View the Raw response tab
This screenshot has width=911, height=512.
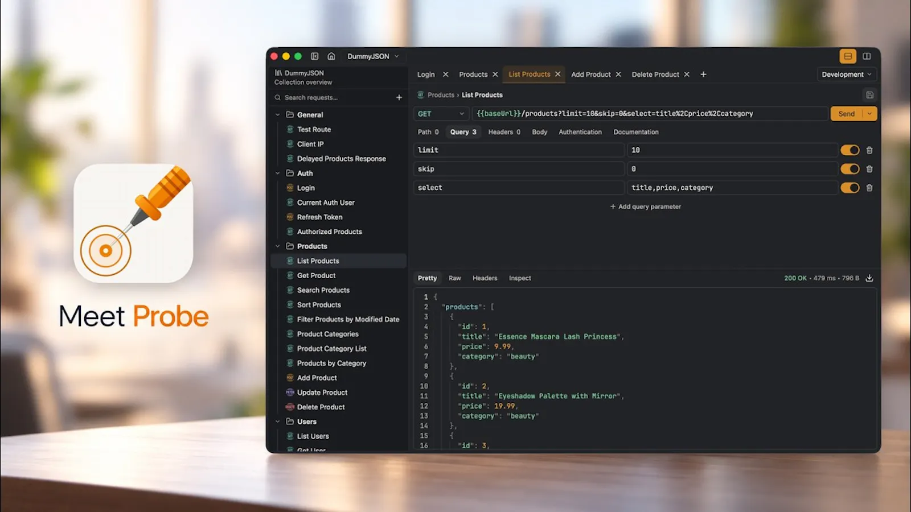(x=455, y=278)
